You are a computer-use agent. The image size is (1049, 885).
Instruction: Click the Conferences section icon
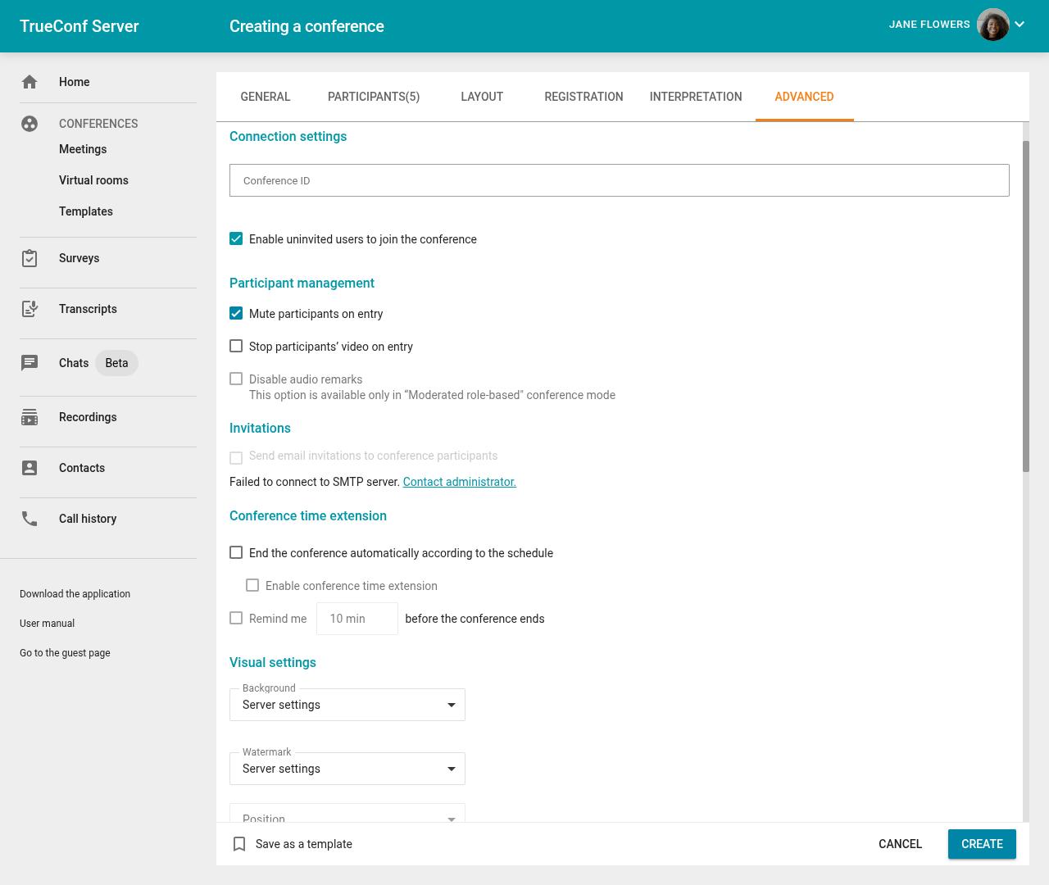click(30, 124)
